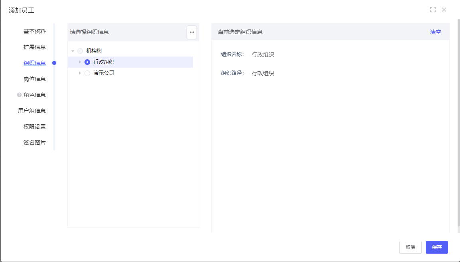Viewport: 460px width, 262px height.
Task: Open the 权限设置 section
Action: pos(34,127)
